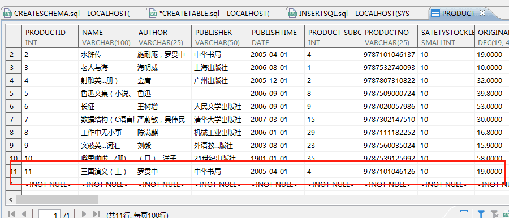This screenshot has width=509, height=218.
Task: Go to the last page of results
Action: 96,214
